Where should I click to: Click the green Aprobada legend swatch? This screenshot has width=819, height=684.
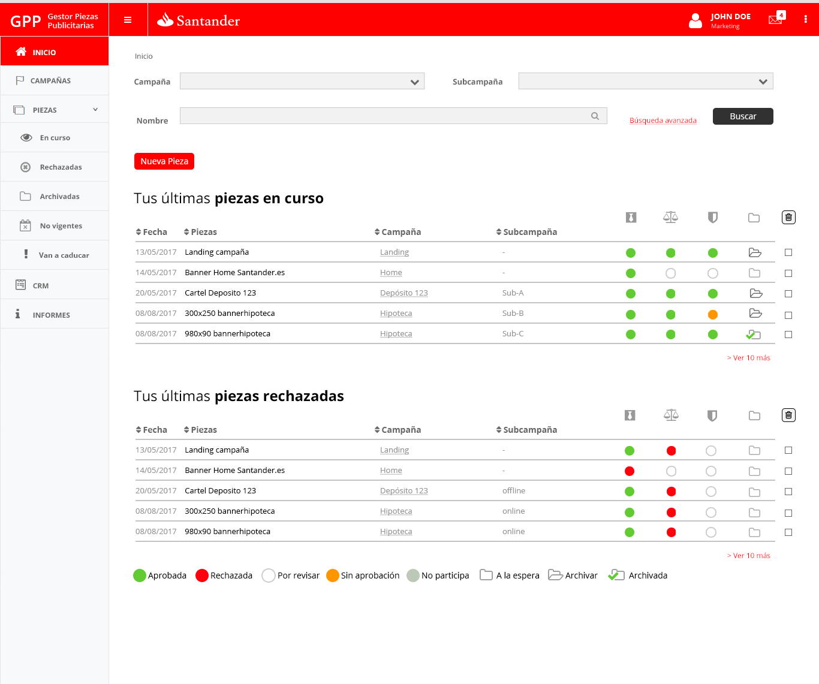140,575
